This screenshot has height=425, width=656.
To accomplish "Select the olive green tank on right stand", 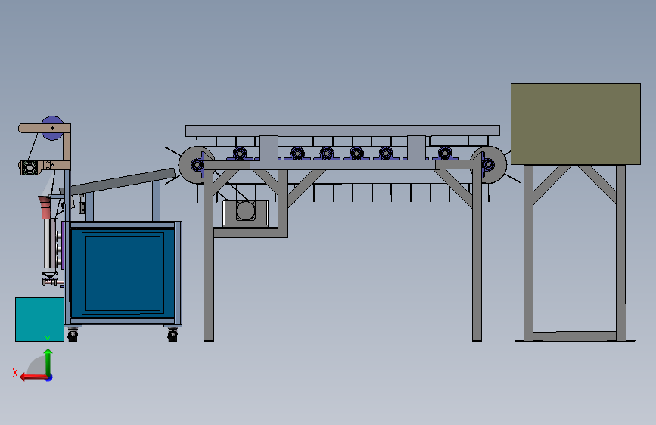I will [576, 124].
